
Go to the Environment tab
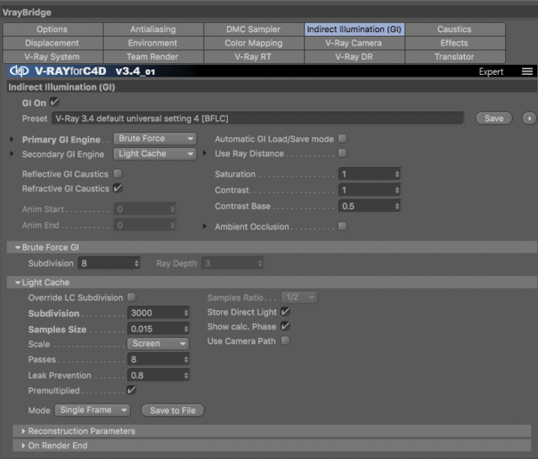tap(153, 43)
